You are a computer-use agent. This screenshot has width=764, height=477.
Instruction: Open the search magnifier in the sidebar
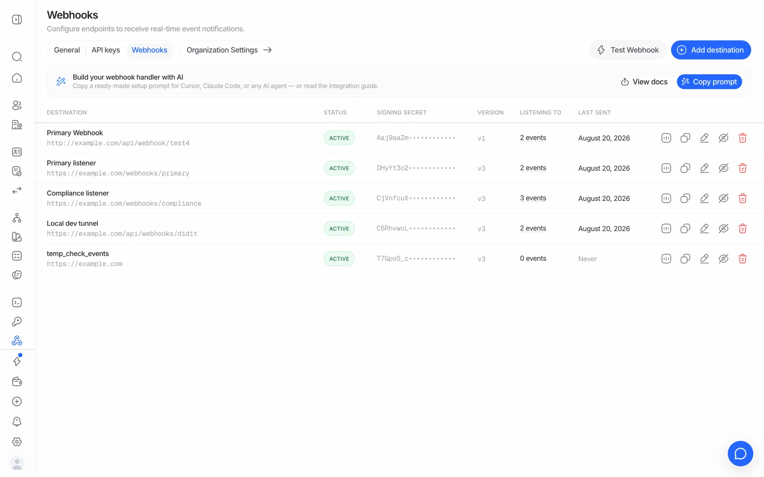[x=17, y=57]
